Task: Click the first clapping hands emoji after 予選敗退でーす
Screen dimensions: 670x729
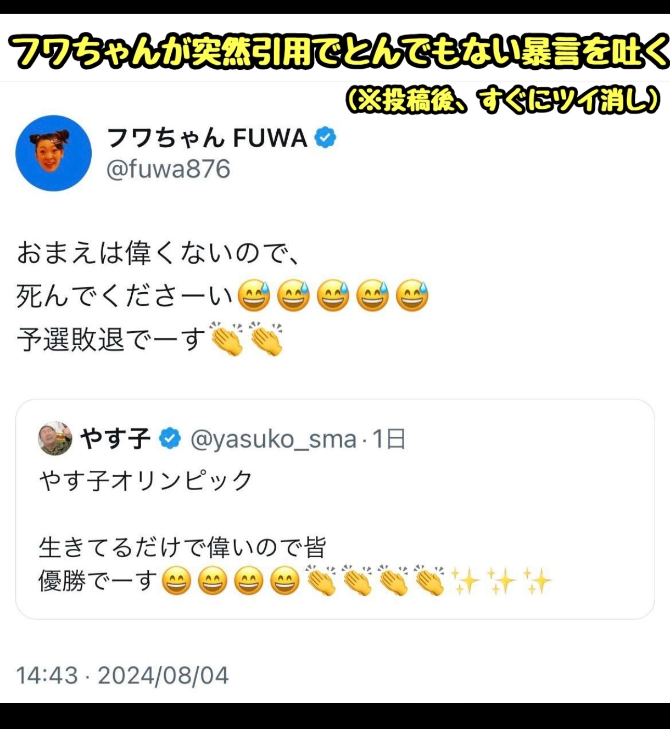Action: coord(227,339)
